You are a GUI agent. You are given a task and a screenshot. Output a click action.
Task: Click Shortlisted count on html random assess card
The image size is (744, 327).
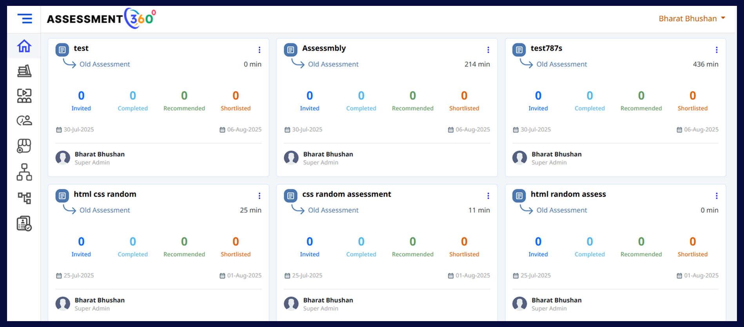click(693, 242)
